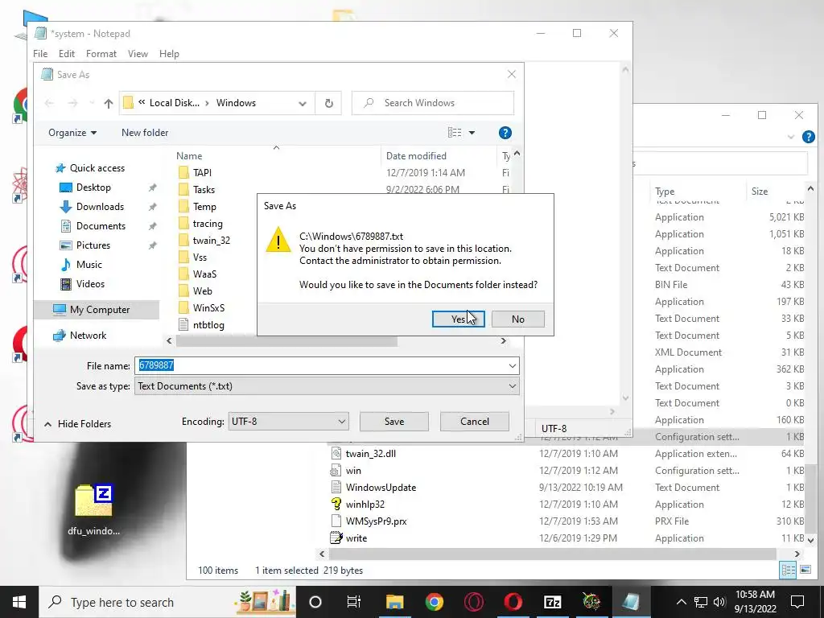Screen dimensions: 824x618
Task: Select the WinSxS folder
Action: pyautogui.click(x=208, y=307)
